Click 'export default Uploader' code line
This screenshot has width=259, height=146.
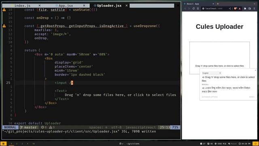click(38, 123)
